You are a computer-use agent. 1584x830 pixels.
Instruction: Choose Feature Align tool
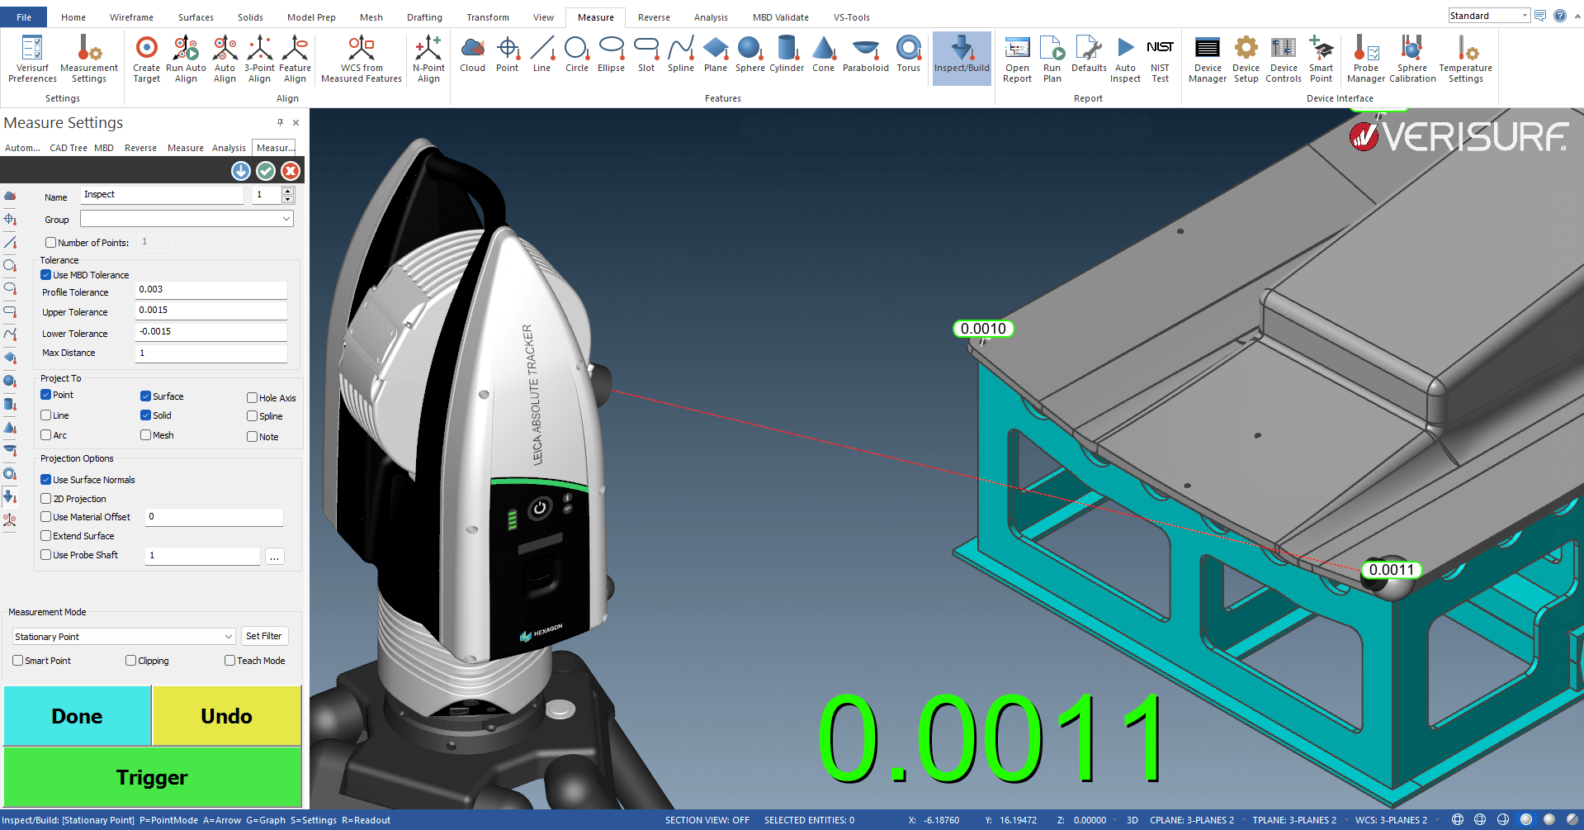tap(295, 59)
